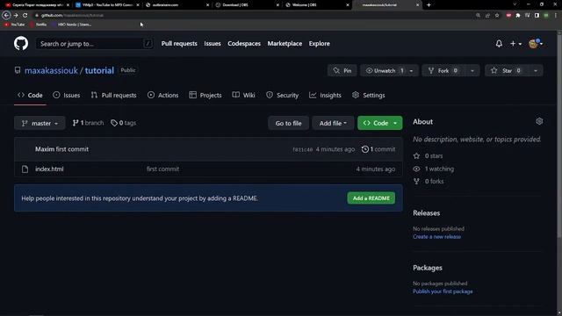The height and width of the screenshot is (316, 562).
Task: Edit About details with gear icon
Action: pos(539,121)
